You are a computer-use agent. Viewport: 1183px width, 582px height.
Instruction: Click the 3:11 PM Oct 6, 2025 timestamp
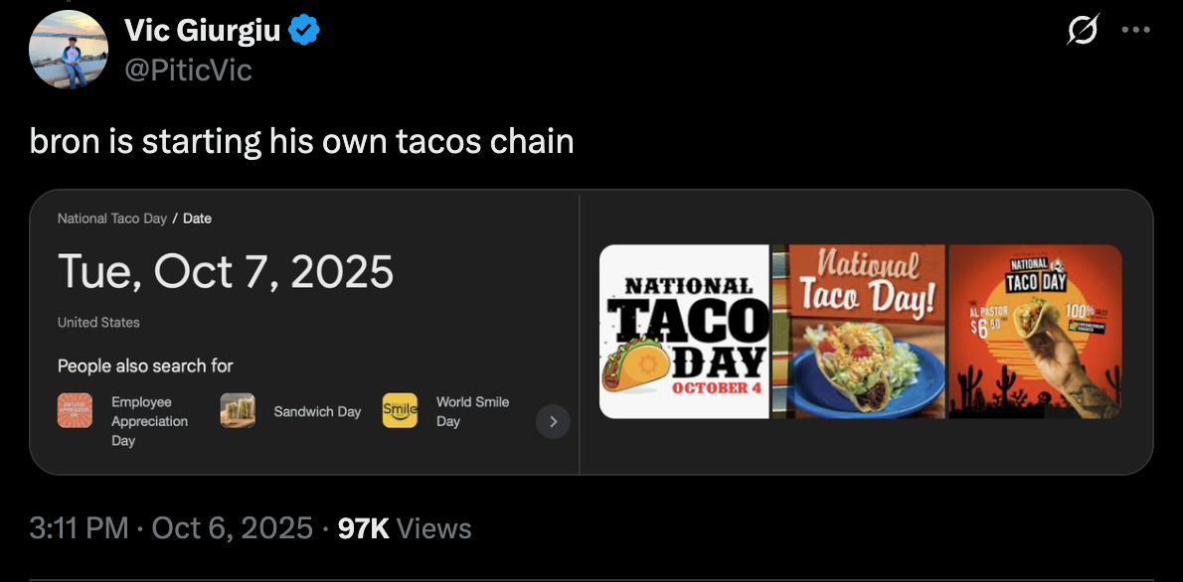click(x=171, y=528)
